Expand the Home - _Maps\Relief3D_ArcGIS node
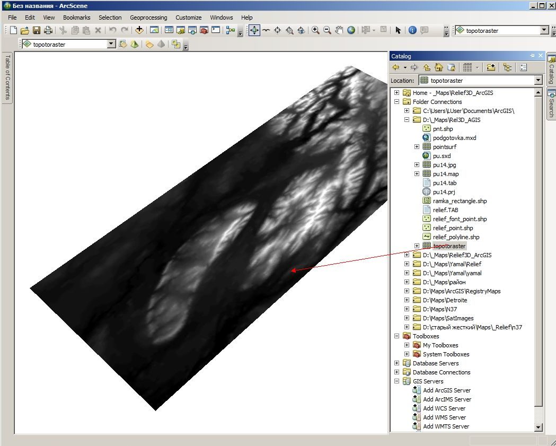The image size is (556, 446). (x=397, y=93)
